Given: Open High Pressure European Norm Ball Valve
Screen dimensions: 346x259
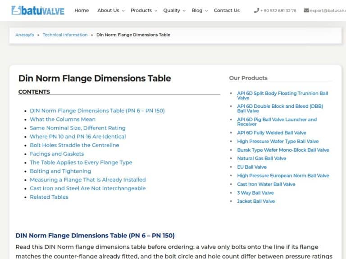Looking at the screenshot, I should tap(283, 175).
